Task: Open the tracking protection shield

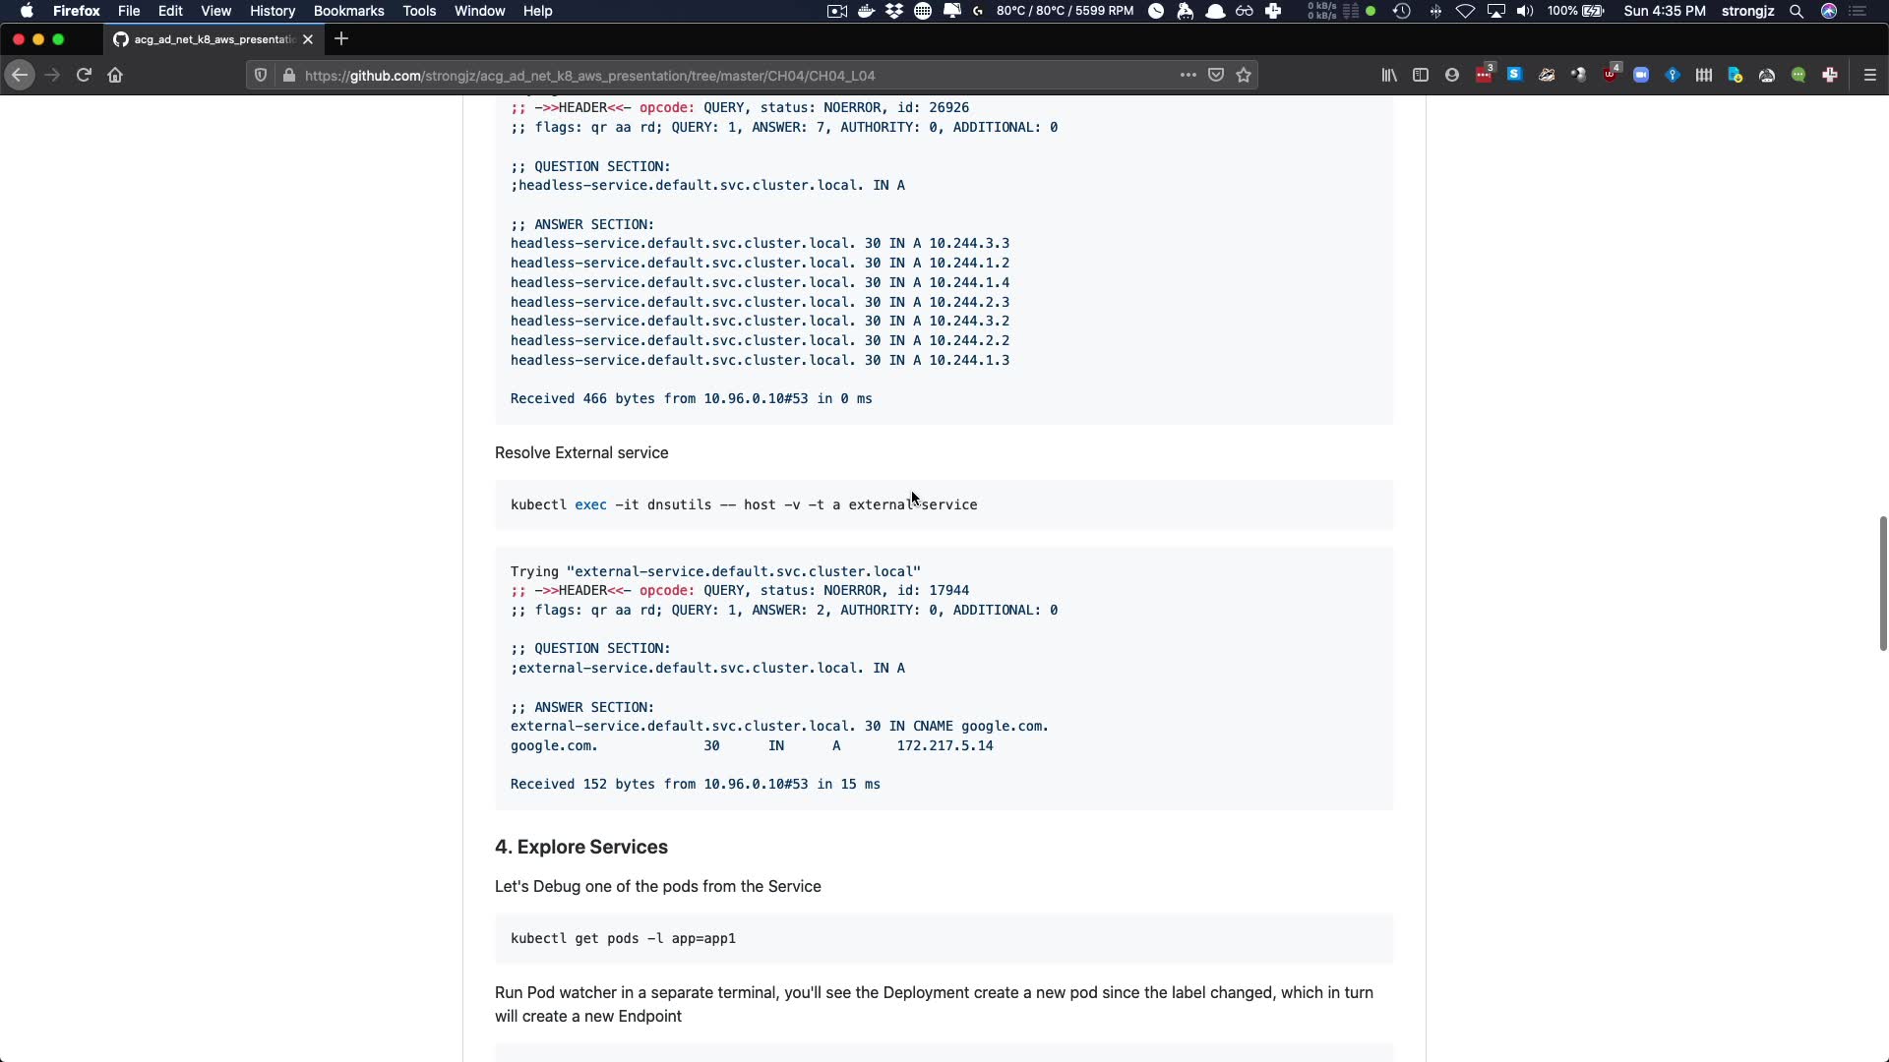Action: click(261, 75)
